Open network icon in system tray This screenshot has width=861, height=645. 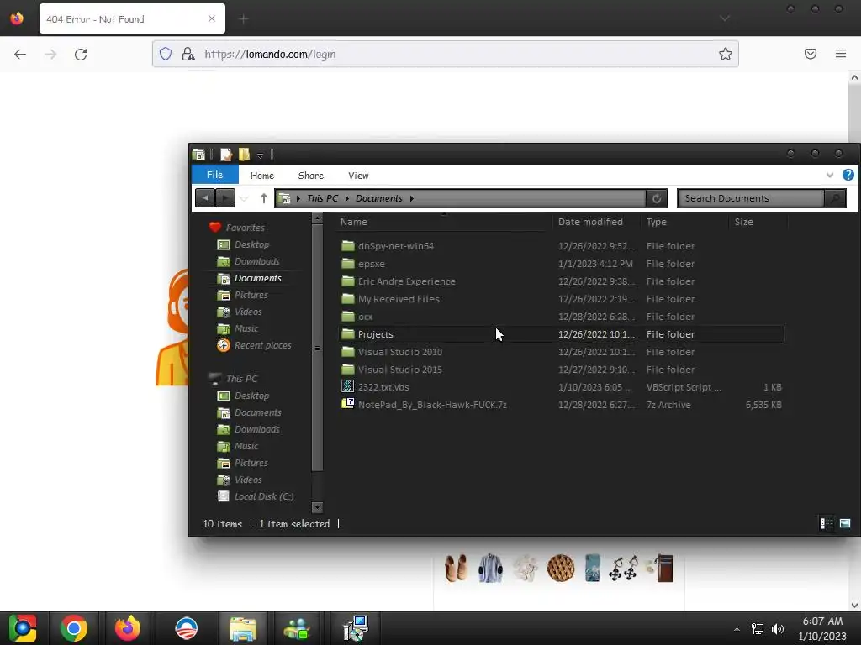point(758,628)
